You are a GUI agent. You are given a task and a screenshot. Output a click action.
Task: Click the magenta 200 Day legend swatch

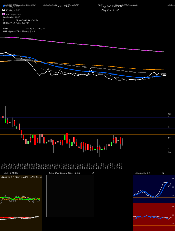coord(3,14)
